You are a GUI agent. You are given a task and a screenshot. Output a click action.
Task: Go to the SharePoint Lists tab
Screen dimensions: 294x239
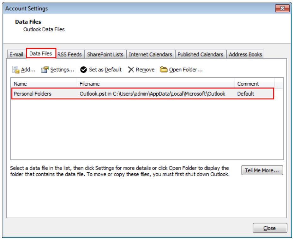tap(105, 54)
